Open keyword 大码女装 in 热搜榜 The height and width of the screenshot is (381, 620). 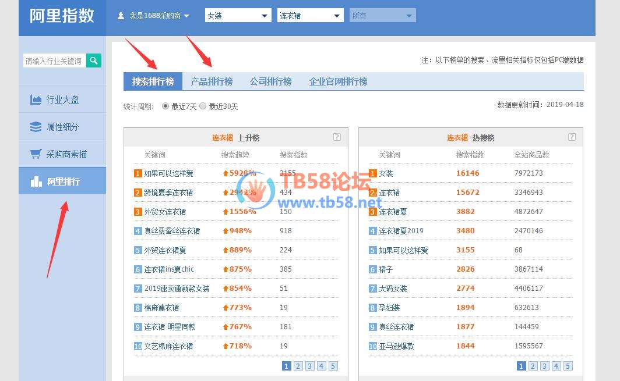[393, 288]
